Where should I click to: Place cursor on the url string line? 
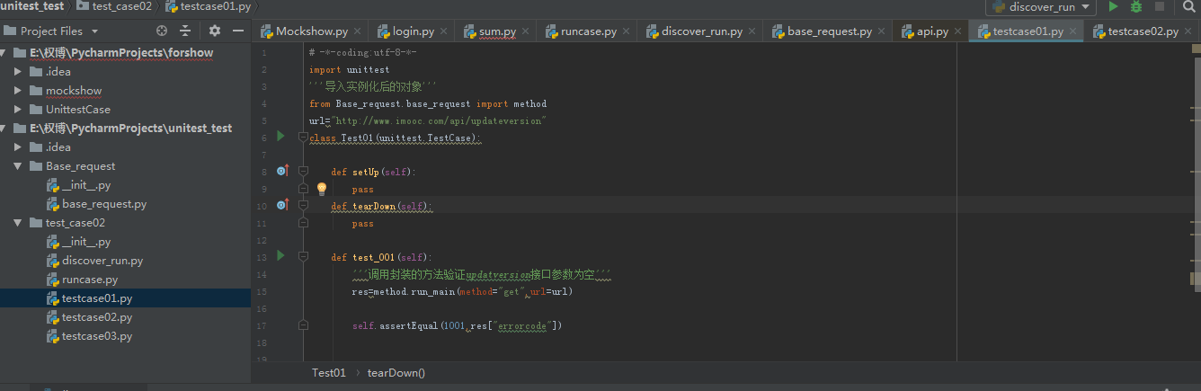[x=427, y=120]
